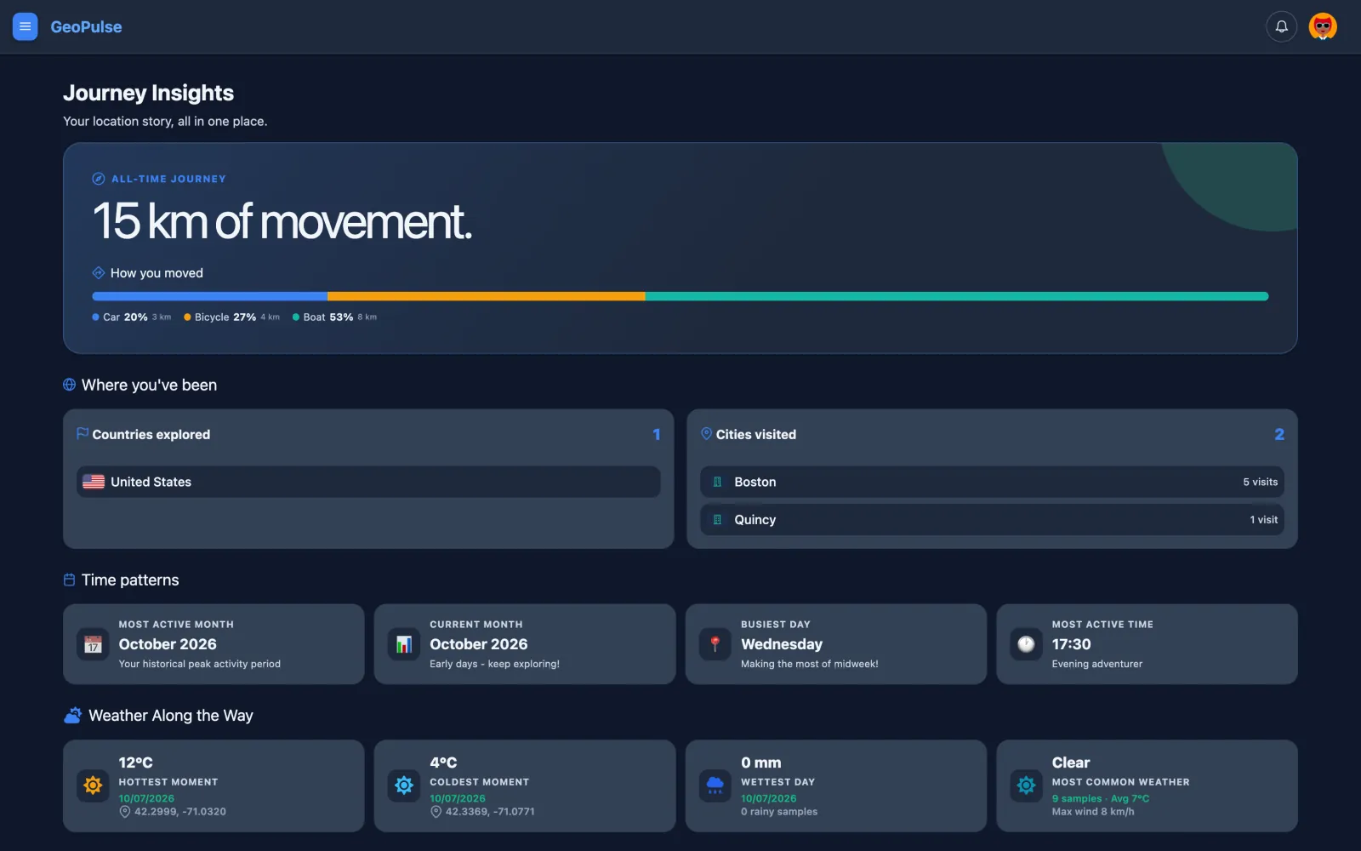Open the Most Common Weather Clear card

1147,785
